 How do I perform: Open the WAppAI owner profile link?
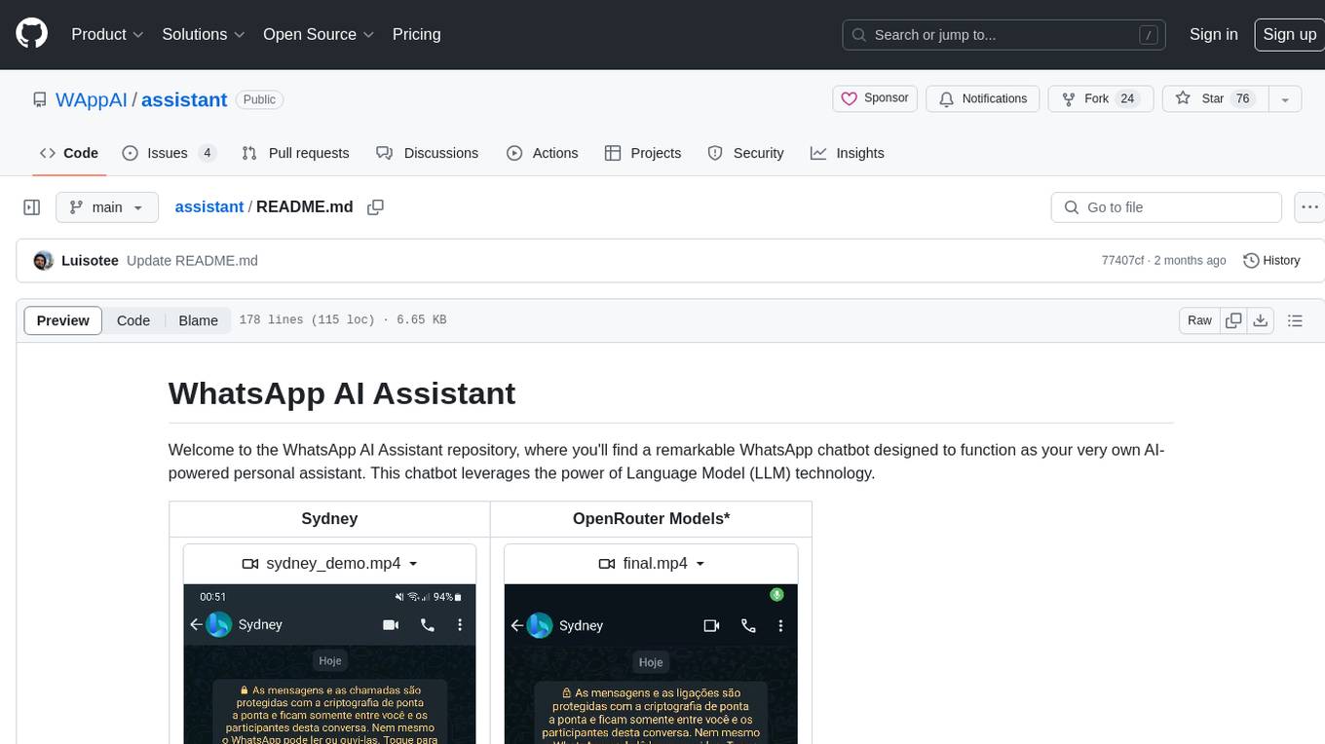coord(92,99)
